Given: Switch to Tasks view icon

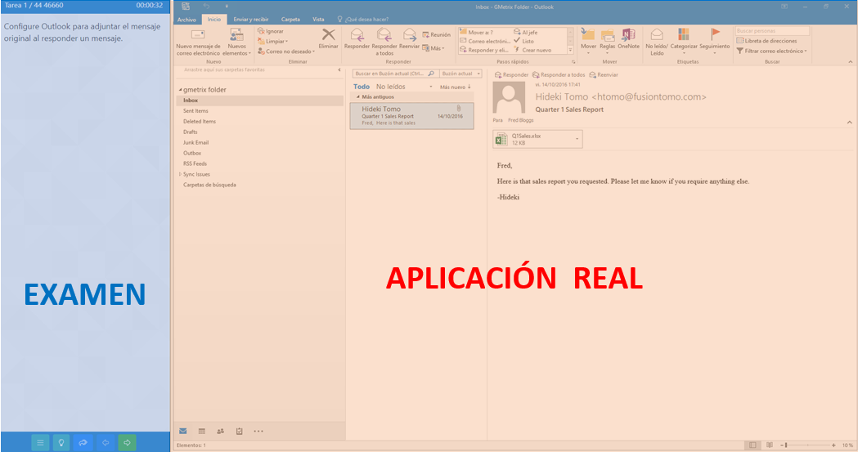Looking at the screenshot, I should (239, 432).
